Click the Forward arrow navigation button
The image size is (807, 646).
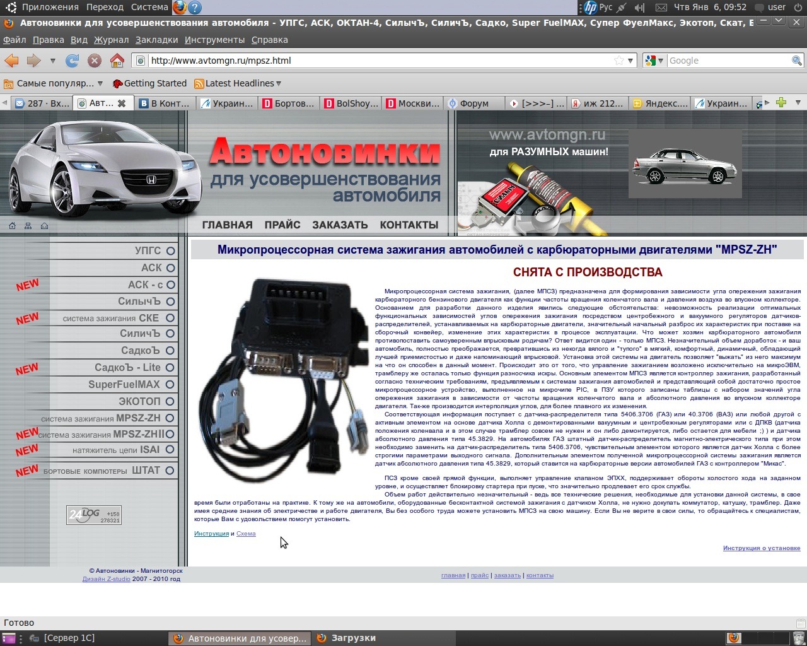tap(33, 61)
